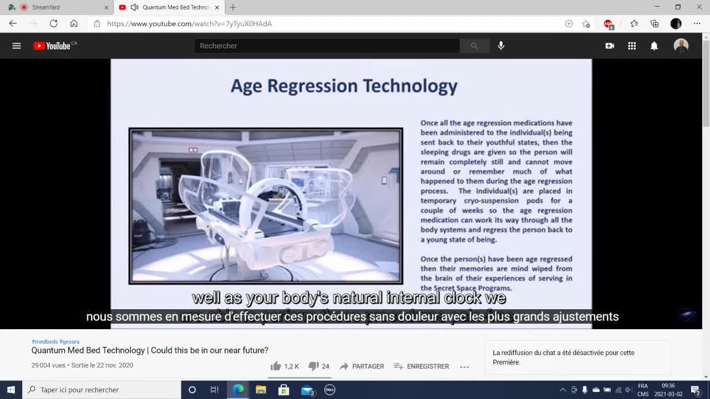Open Cortana circle on the taskbar

pyautogui.click(x=192, y=390)
